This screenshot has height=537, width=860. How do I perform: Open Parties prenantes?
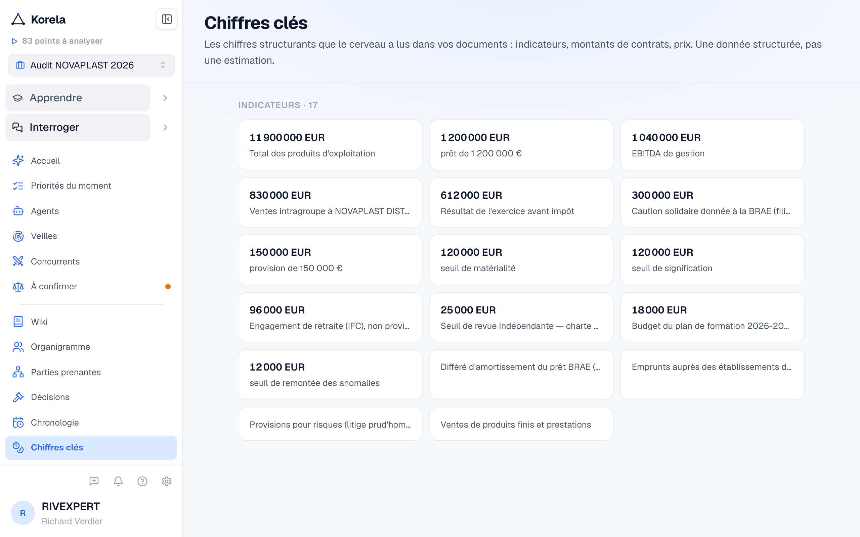(91, 372)
